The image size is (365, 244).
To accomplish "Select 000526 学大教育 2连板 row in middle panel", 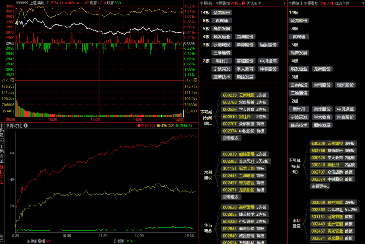I will tap(245, 109).
